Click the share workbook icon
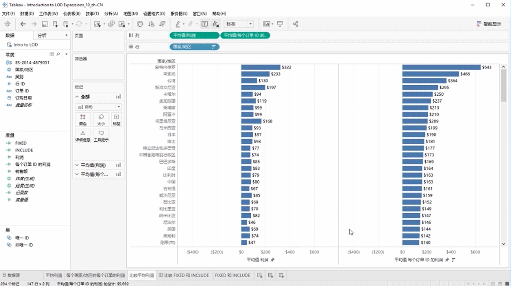This screenshot has width=511, height=286. coord(296,24)
